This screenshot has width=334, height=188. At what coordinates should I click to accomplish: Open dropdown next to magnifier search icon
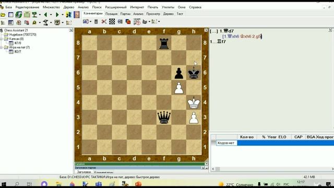pyautogui.click(x=40, y=22)
